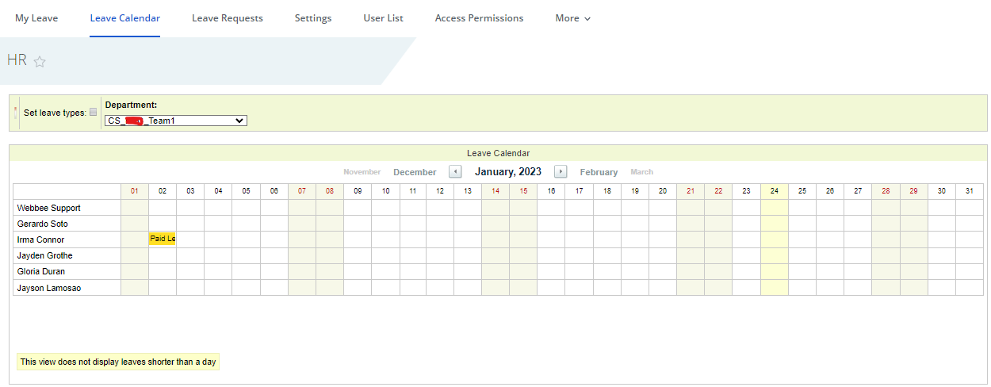991x387 pixels.
Task: Jump to December in the calendar
Action: click(415, 172)
